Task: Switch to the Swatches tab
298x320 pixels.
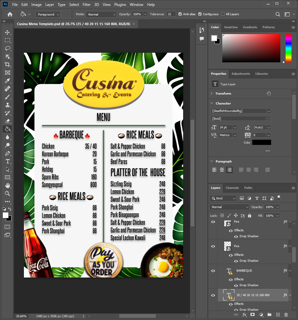Action: [x=231, y=27]
